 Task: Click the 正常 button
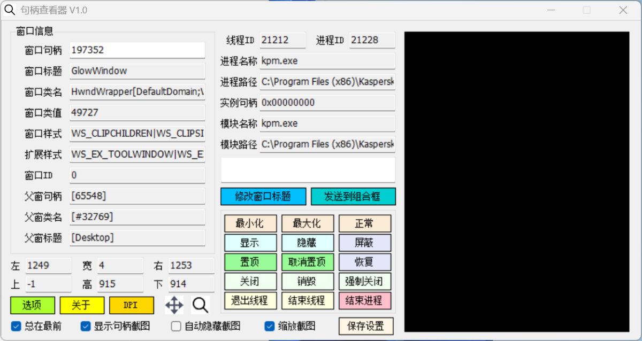(364, 223)
